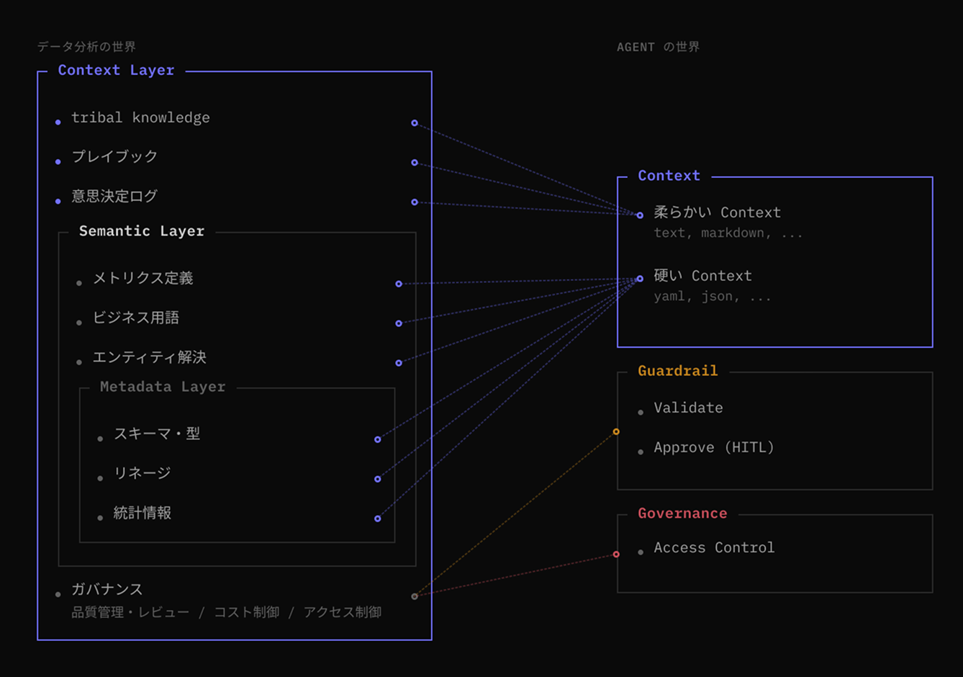Click the connector dot beside tribal knowledge
This screenshot has height=677, width=963.
(x=414, y=122)
